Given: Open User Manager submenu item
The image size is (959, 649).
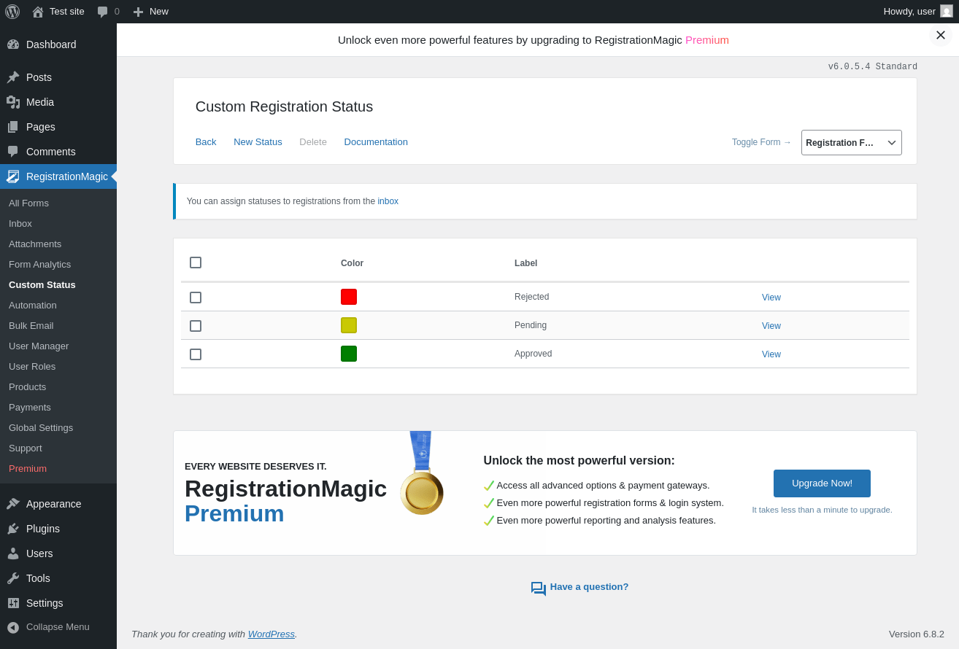Looking at the screenshot, I should pos(39,346).
